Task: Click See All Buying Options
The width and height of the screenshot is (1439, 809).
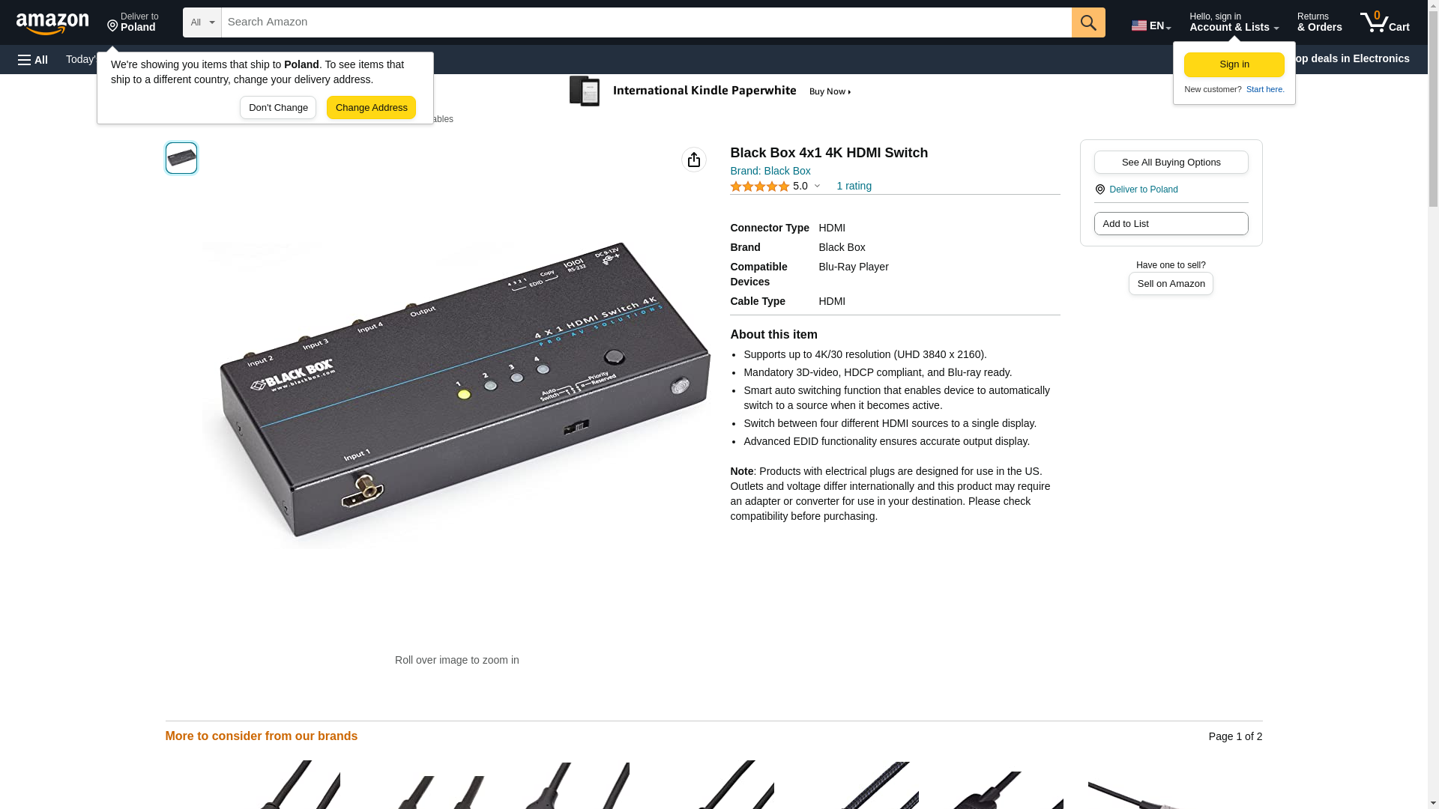Action: [1171, 162]
